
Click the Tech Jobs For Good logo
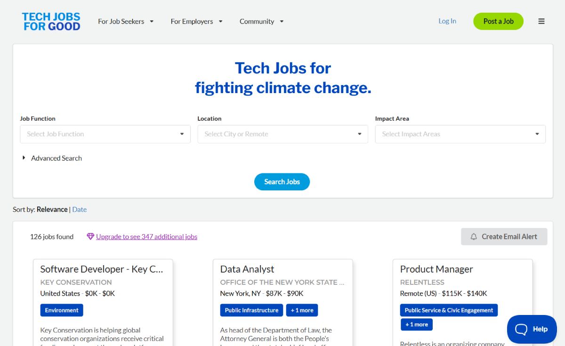(51, 22)
